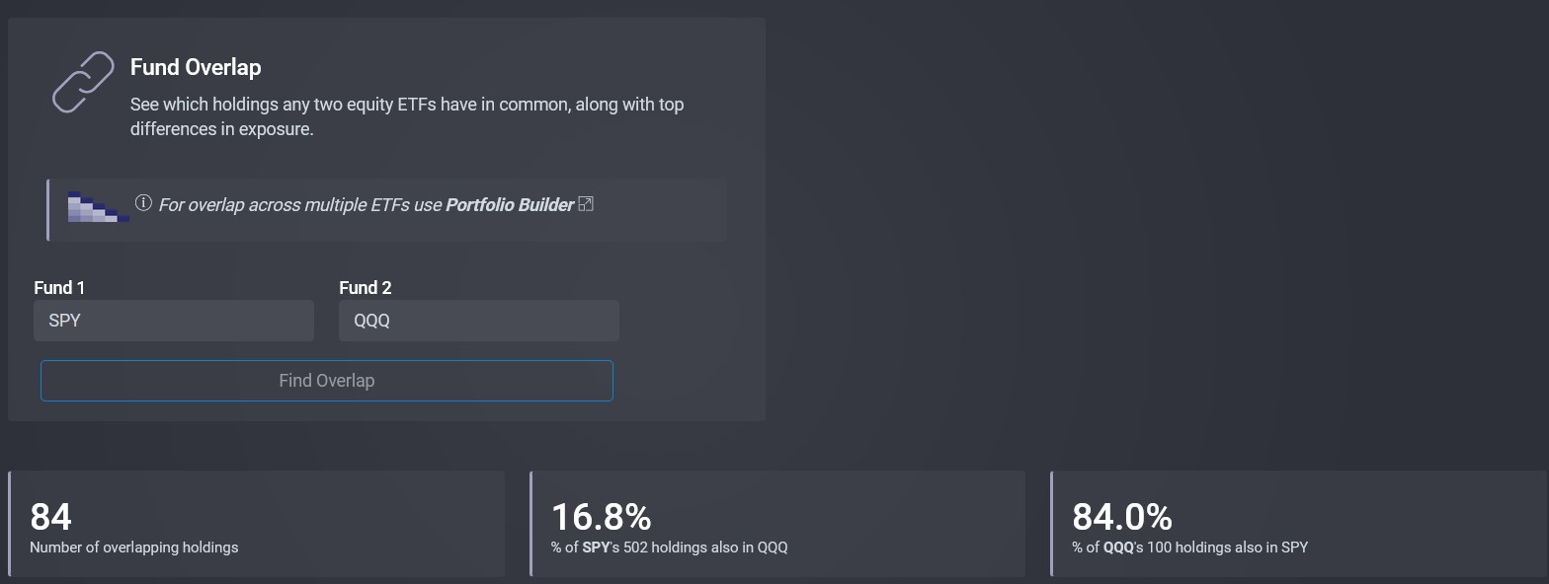Click the circled info icon in the notice
1549x584 pixels.
[x=143, y=203]
